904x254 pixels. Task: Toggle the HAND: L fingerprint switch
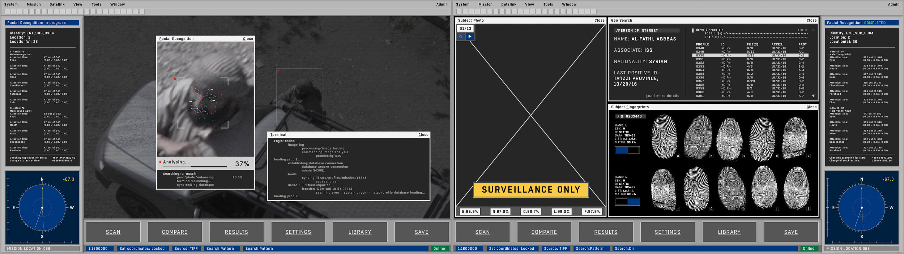pos(627,150)
